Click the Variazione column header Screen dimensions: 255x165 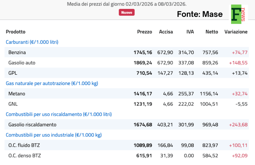pyautogui.click(x=236, y=32)
